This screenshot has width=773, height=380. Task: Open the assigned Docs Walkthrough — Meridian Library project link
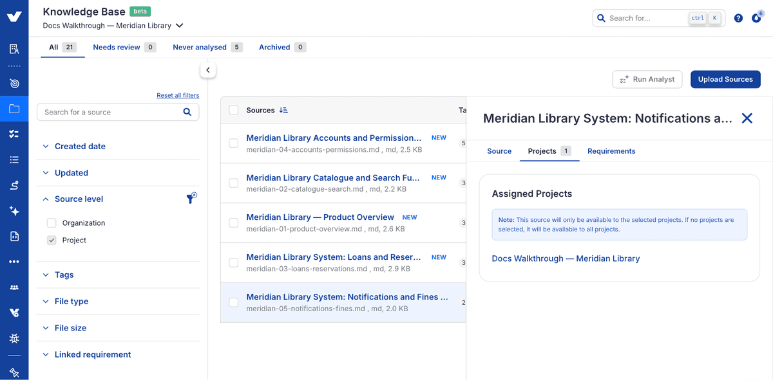566,258
